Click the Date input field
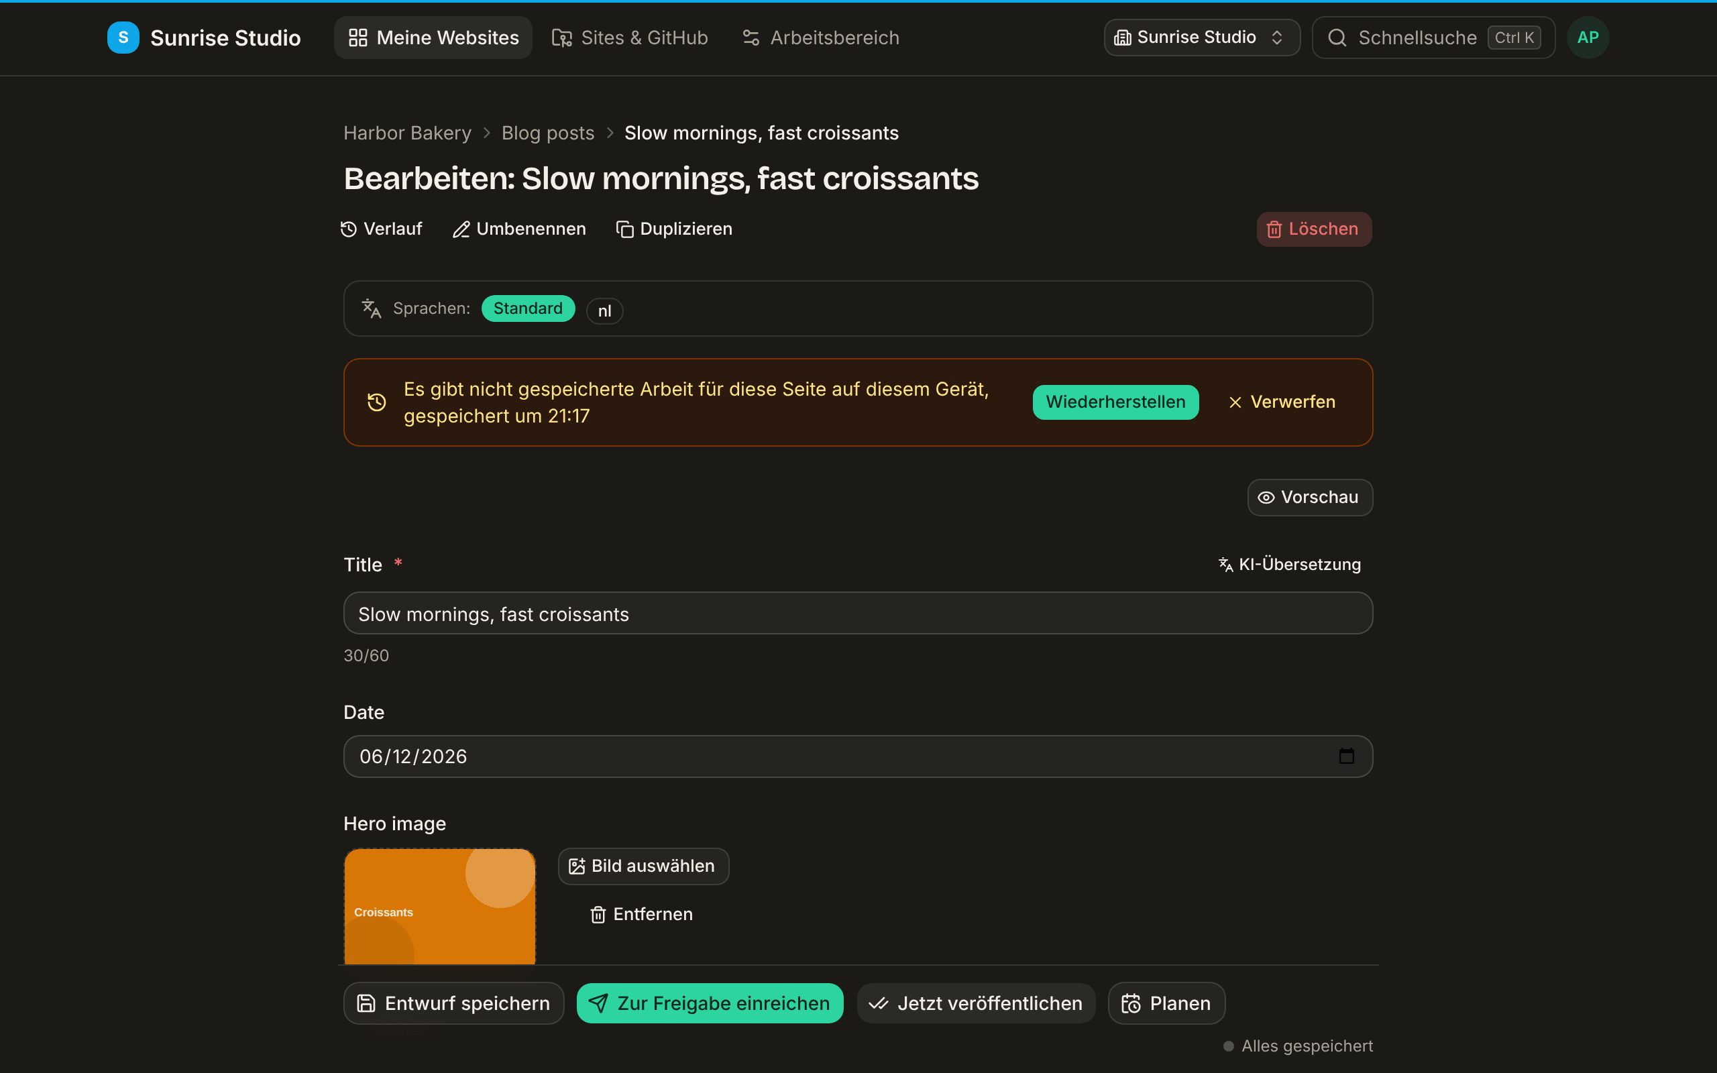Viewport: 1717px width, 1073px height. [x=858, y=756]
